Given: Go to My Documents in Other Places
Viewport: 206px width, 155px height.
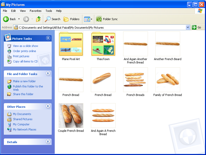Looking at the screenshot, I should tap(22, 114).
